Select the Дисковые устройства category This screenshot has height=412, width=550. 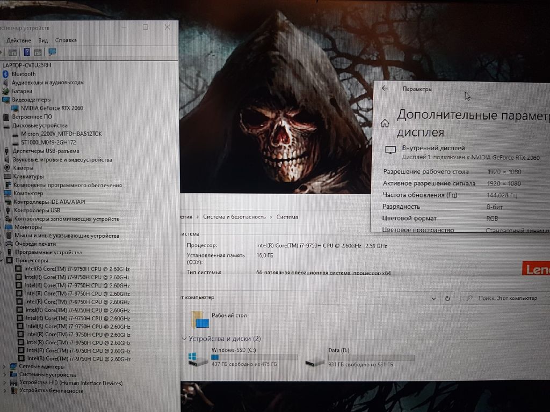click(40, 126)
